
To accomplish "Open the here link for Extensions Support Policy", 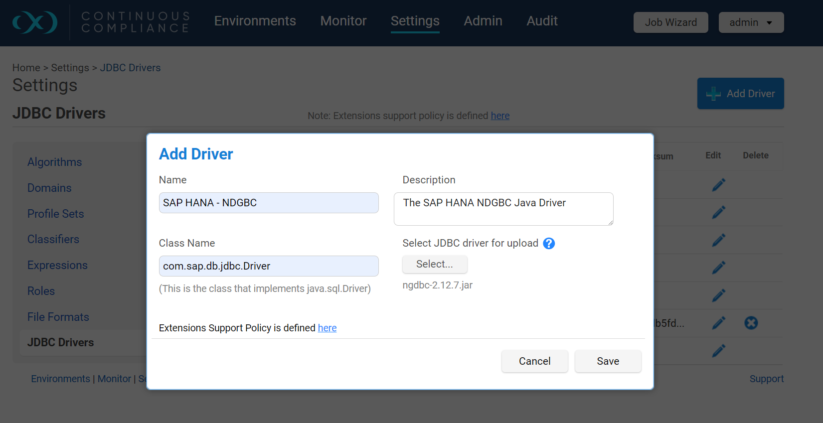I will pos(327,328).
